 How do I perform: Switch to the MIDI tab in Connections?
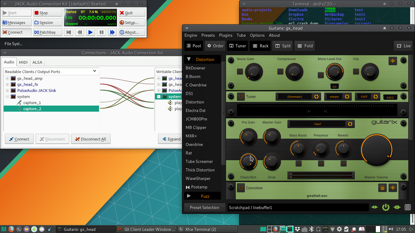pyautogui.click(x=23, y=62)
